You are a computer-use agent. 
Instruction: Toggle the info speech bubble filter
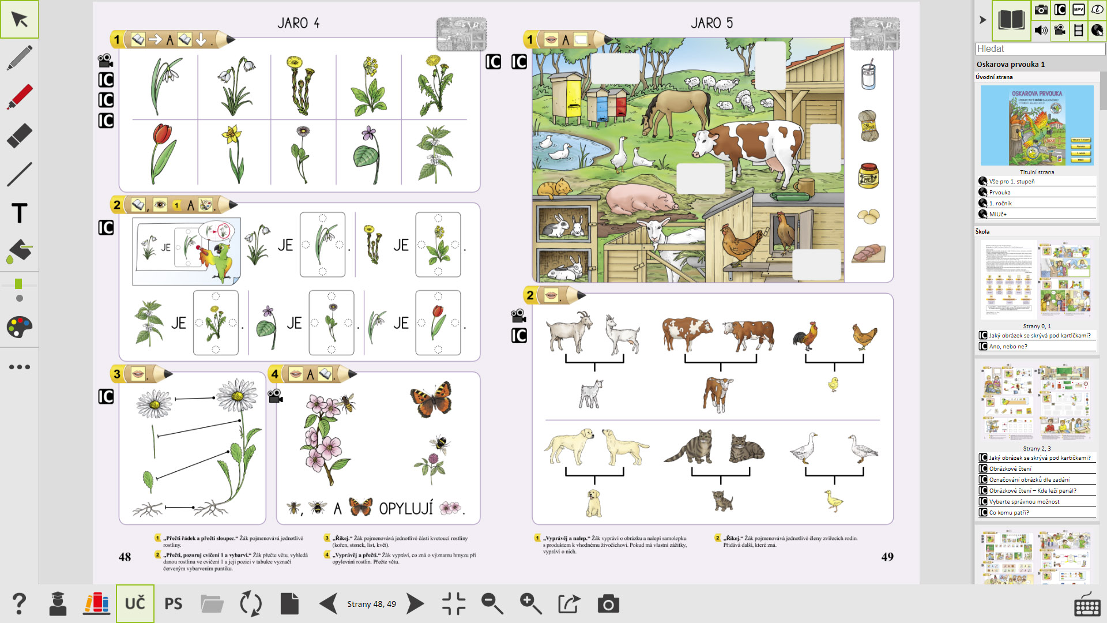1098,10
